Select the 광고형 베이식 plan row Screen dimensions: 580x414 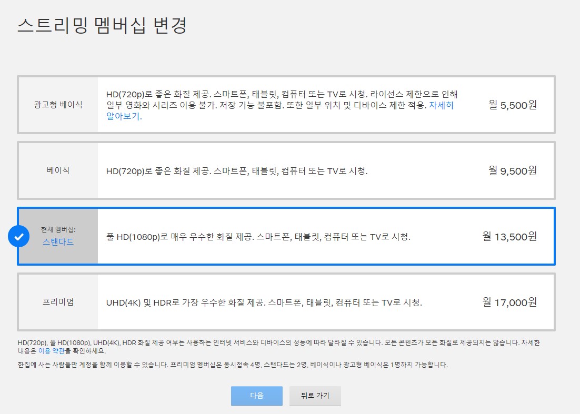click(289, 104)
